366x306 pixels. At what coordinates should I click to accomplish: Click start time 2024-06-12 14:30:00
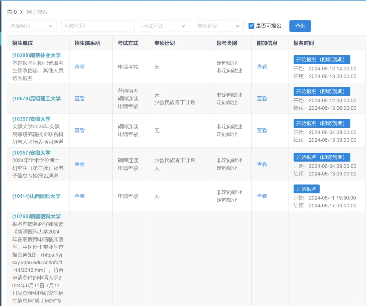click(x=333, y=69)
